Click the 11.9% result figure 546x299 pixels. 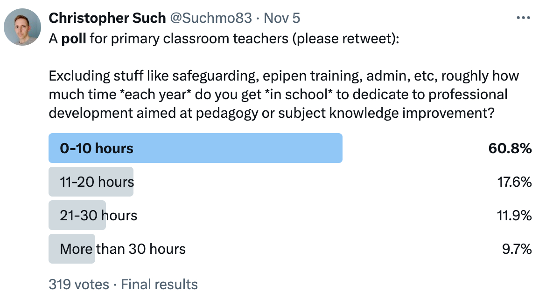click(x=514, y=216)
